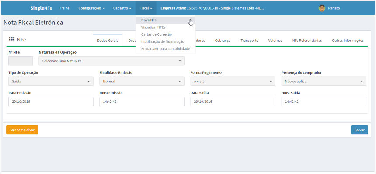This screenshot has height=174, width=376.
Task: Click the Data Emissão date field
Action: click(51, 102)
